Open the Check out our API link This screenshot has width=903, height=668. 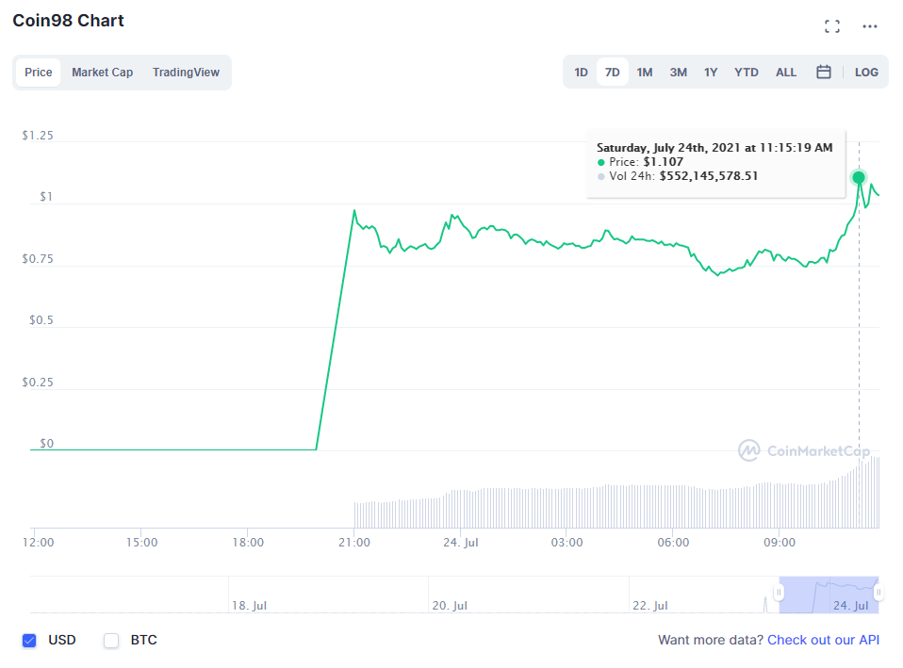[823, 640]
